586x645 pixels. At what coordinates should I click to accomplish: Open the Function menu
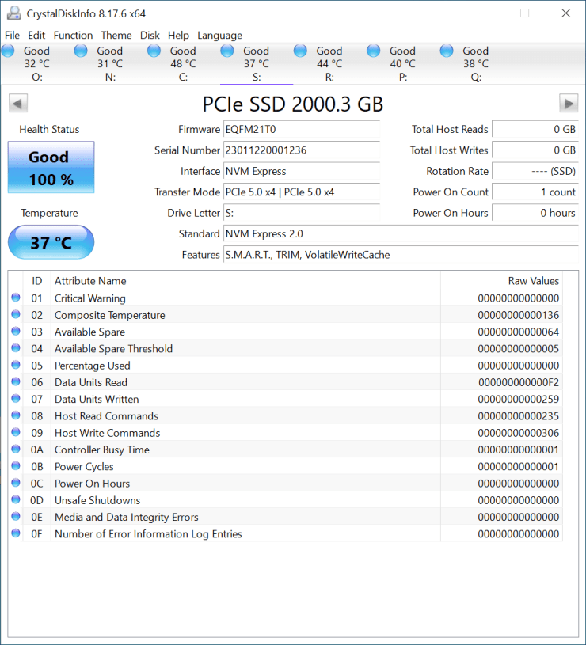click(x=73, y=36)
